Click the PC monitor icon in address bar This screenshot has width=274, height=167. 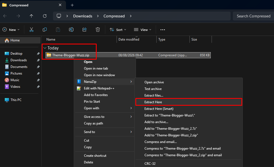[59, 16]
